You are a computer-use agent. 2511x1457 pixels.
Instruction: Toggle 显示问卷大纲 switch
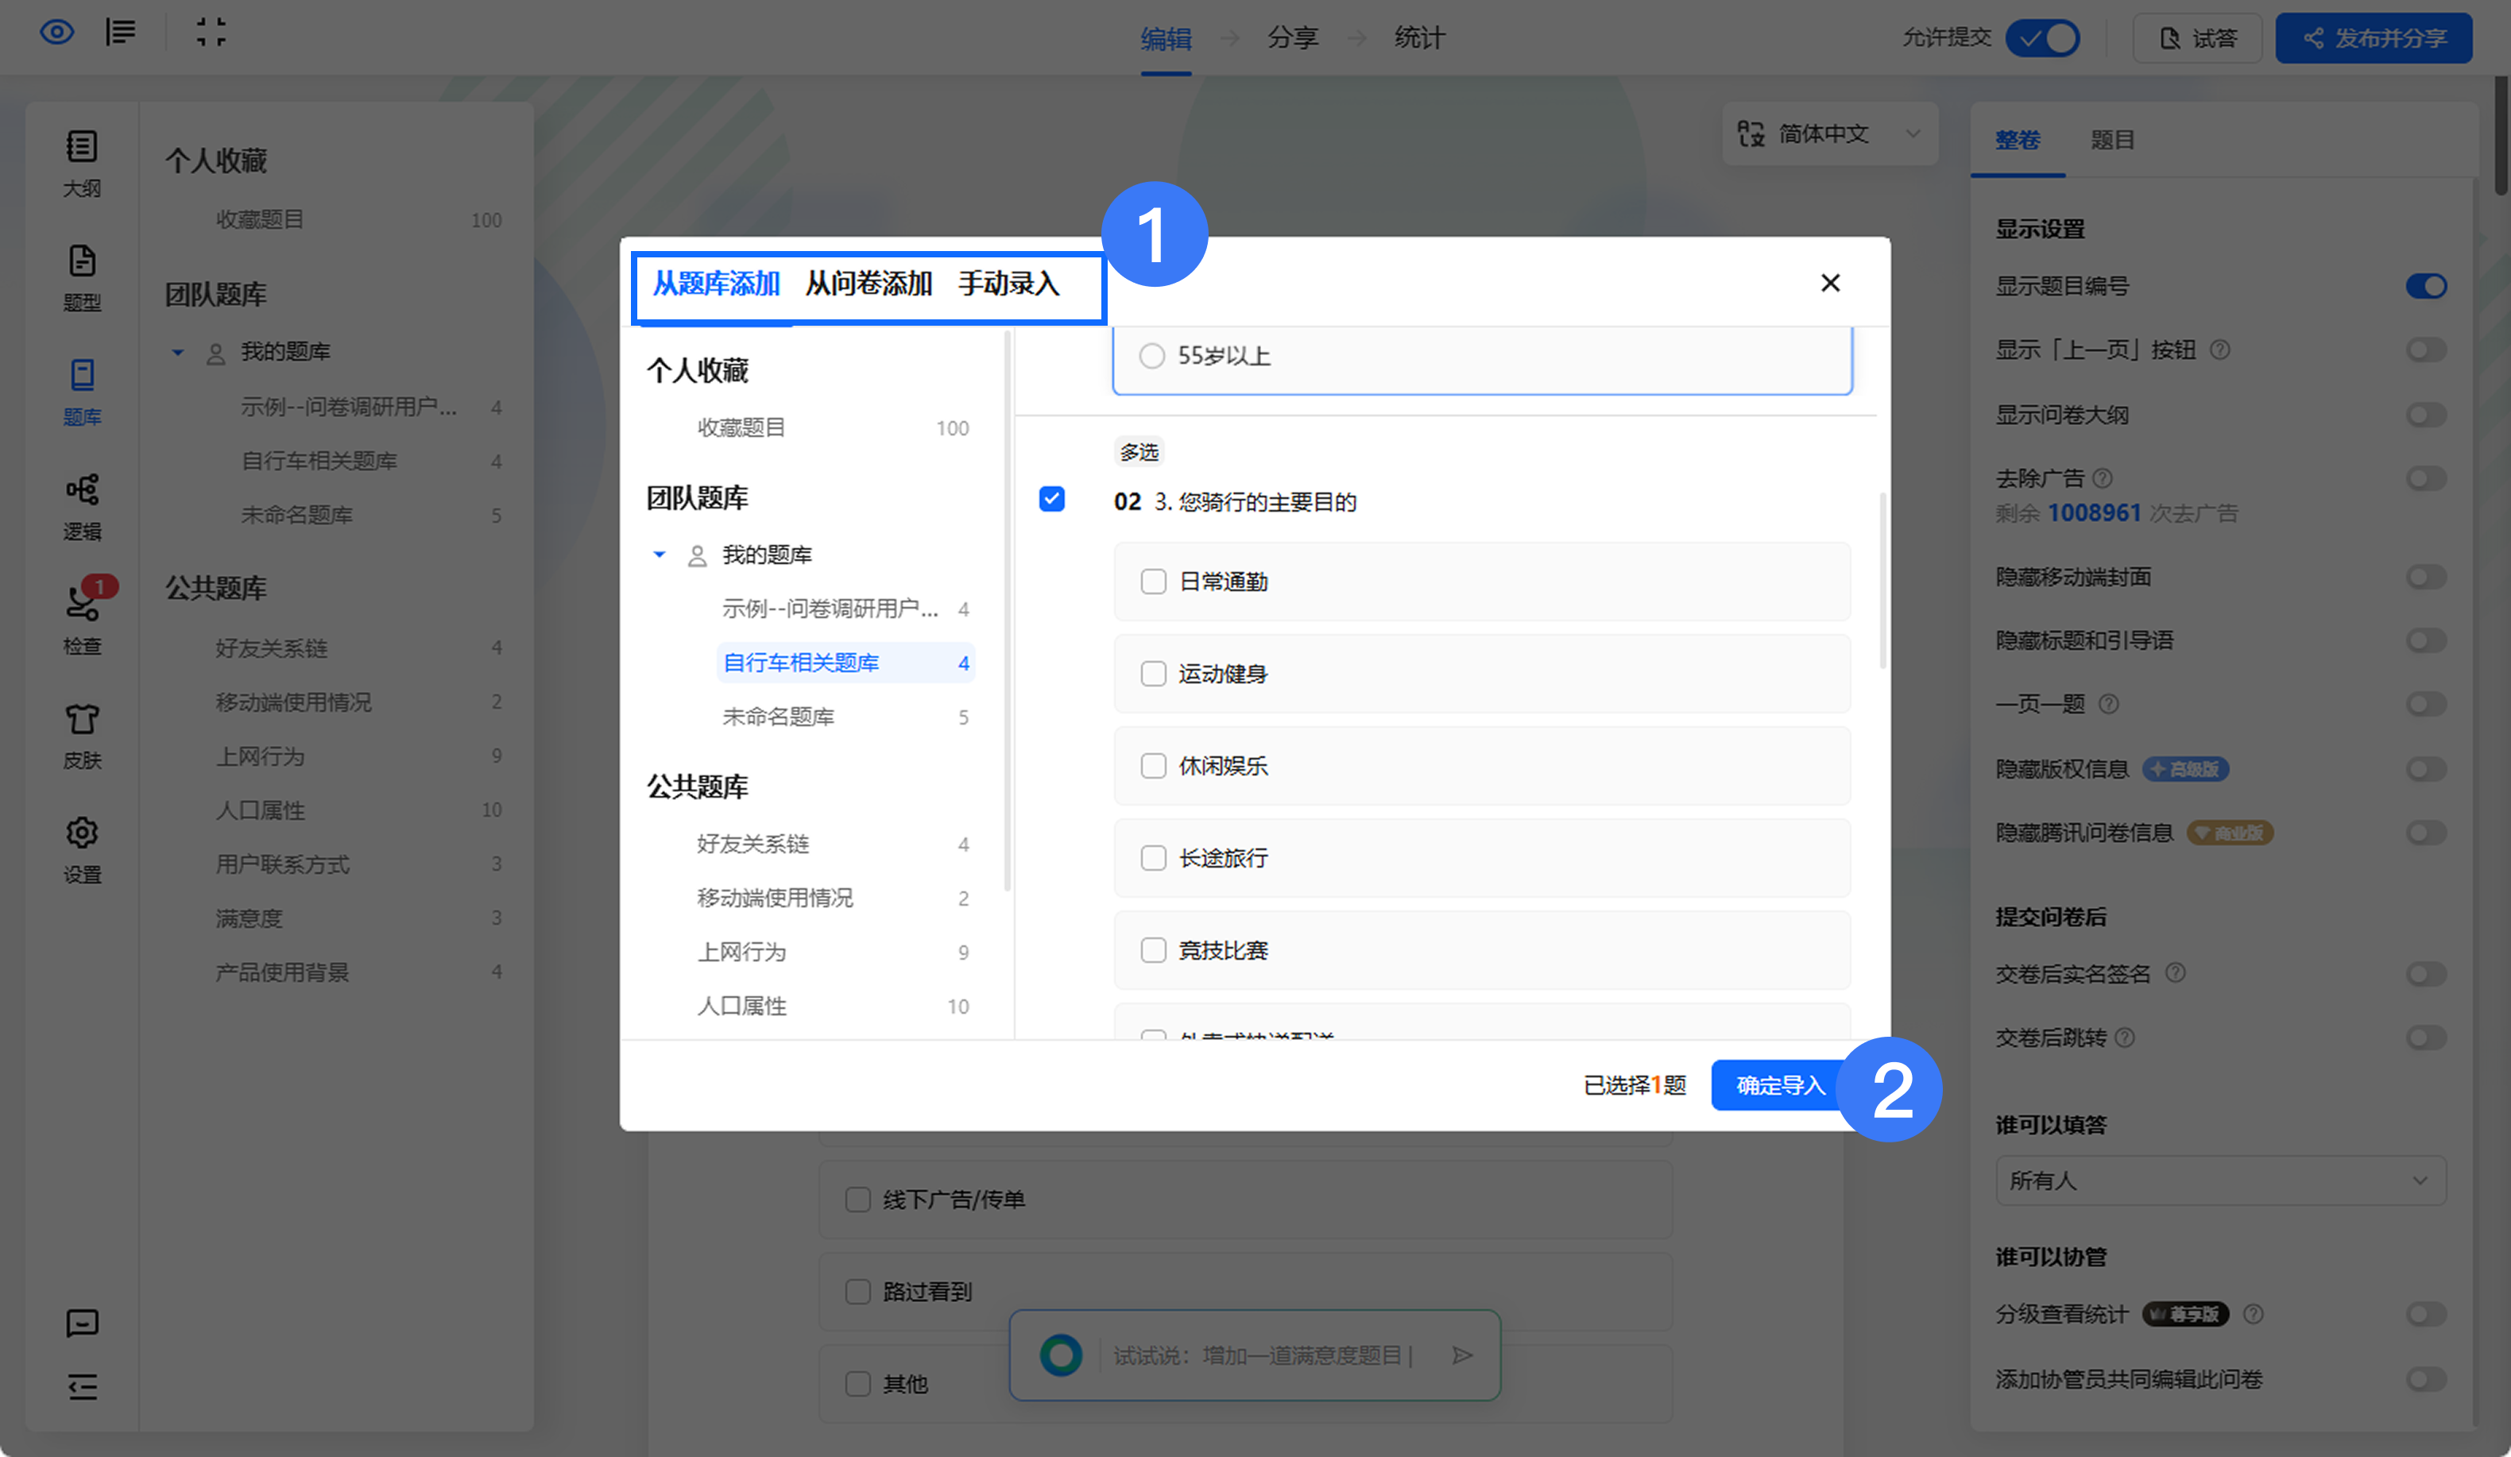[x=2426, y=414]
